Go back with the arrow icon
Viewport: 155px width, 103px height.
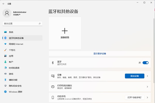tap(4, 4)
